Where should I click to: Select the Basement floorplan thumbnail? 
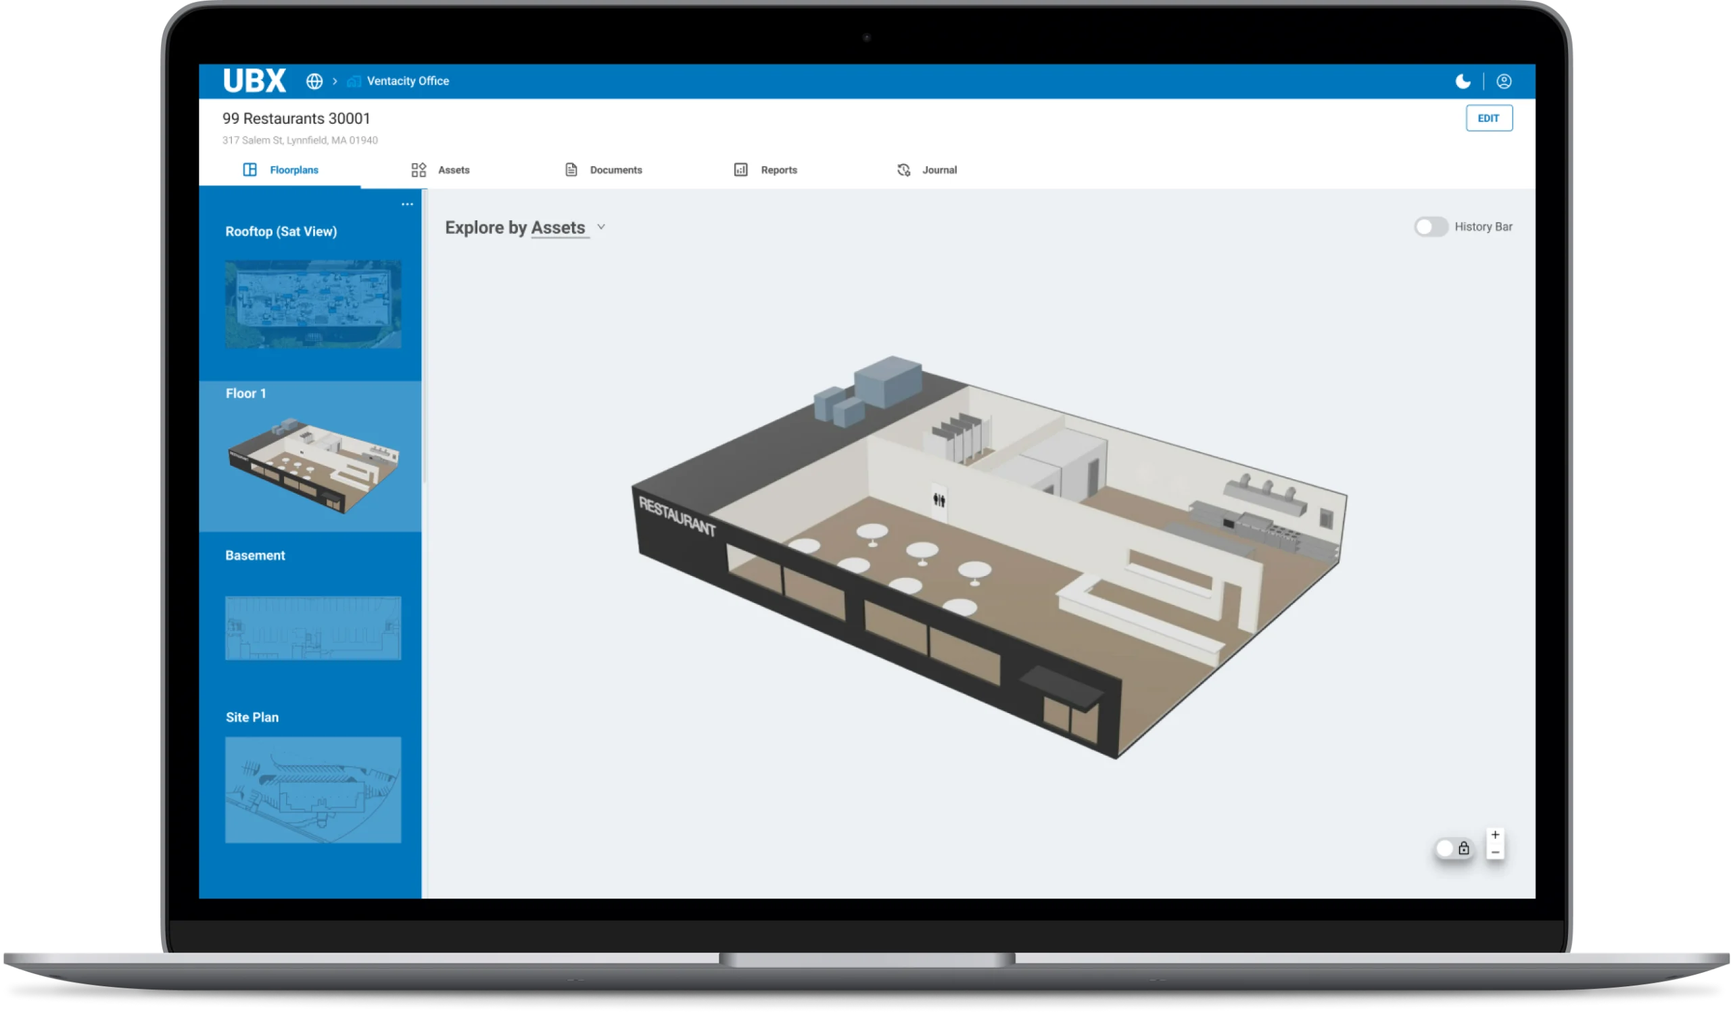point(312,628)
